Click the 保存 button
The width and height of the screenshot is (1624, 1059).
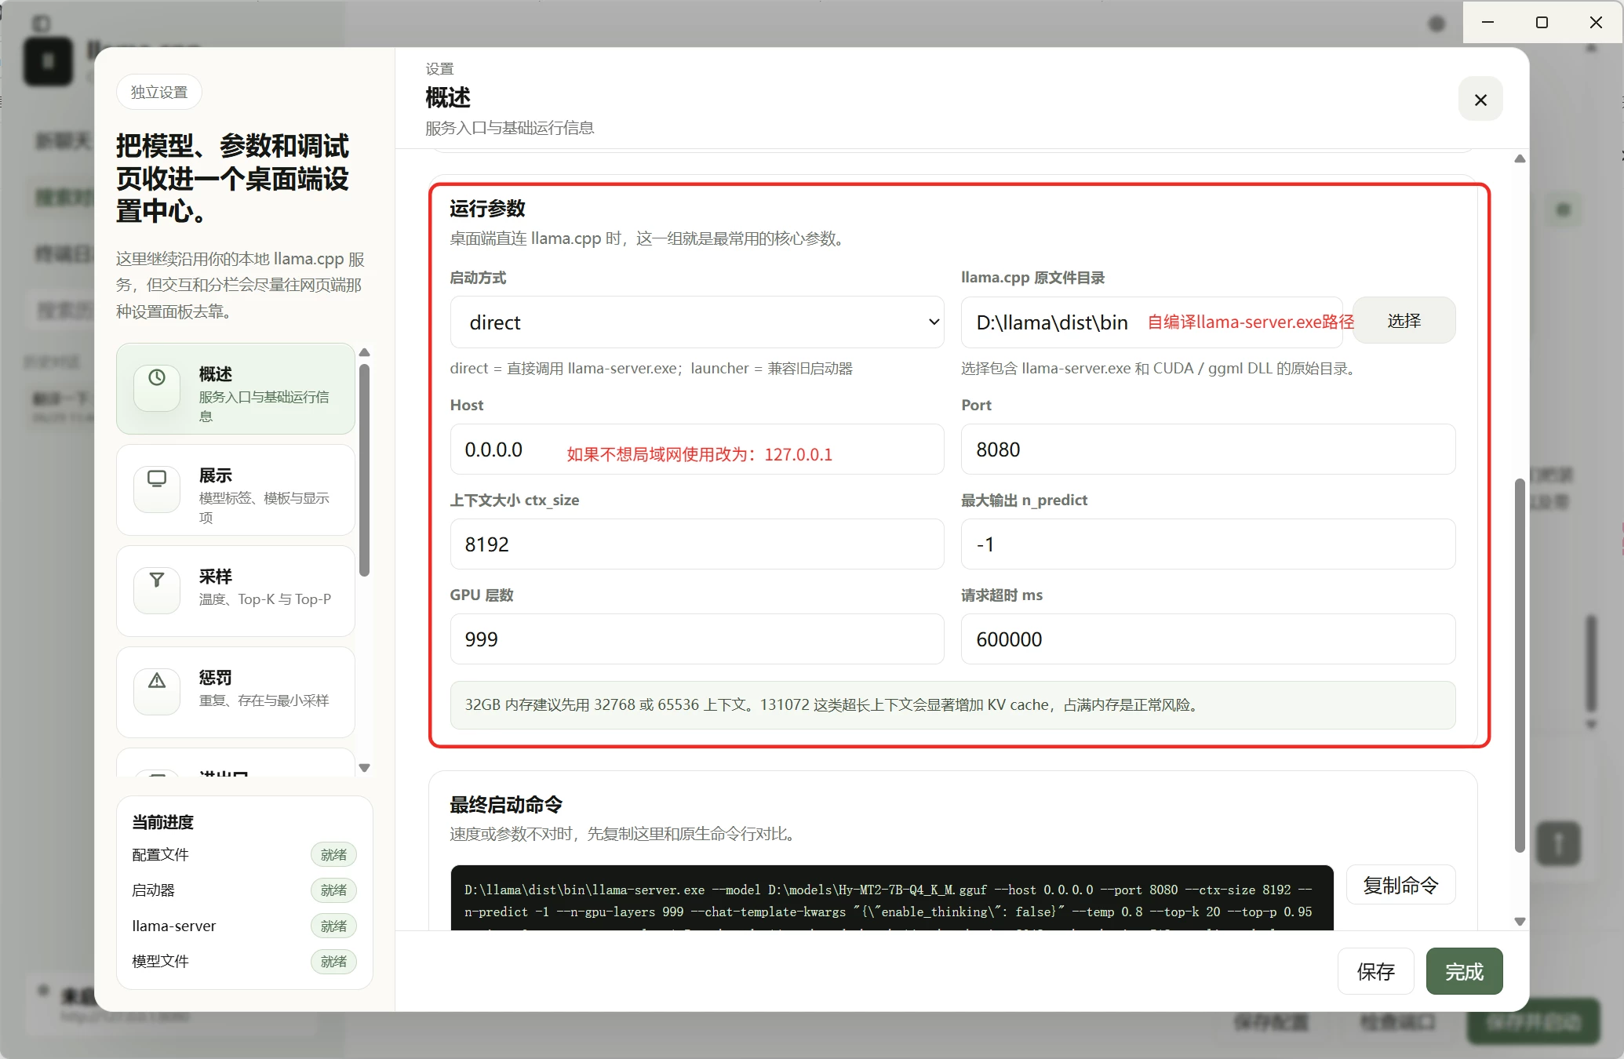click(x=1376, y=971)
